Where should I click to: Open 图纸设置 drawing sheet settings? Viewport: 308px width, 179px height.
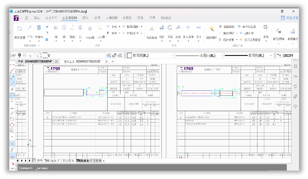[20, 32]
